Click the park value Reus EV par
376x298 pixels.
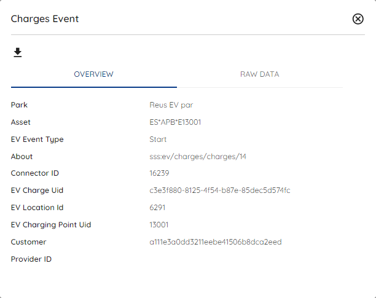pos(171,105)
